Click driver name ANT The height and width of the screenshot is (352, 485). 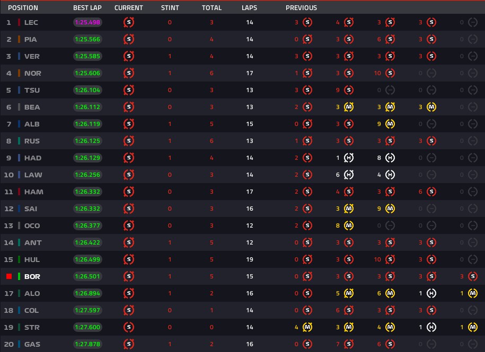point(33,242)
